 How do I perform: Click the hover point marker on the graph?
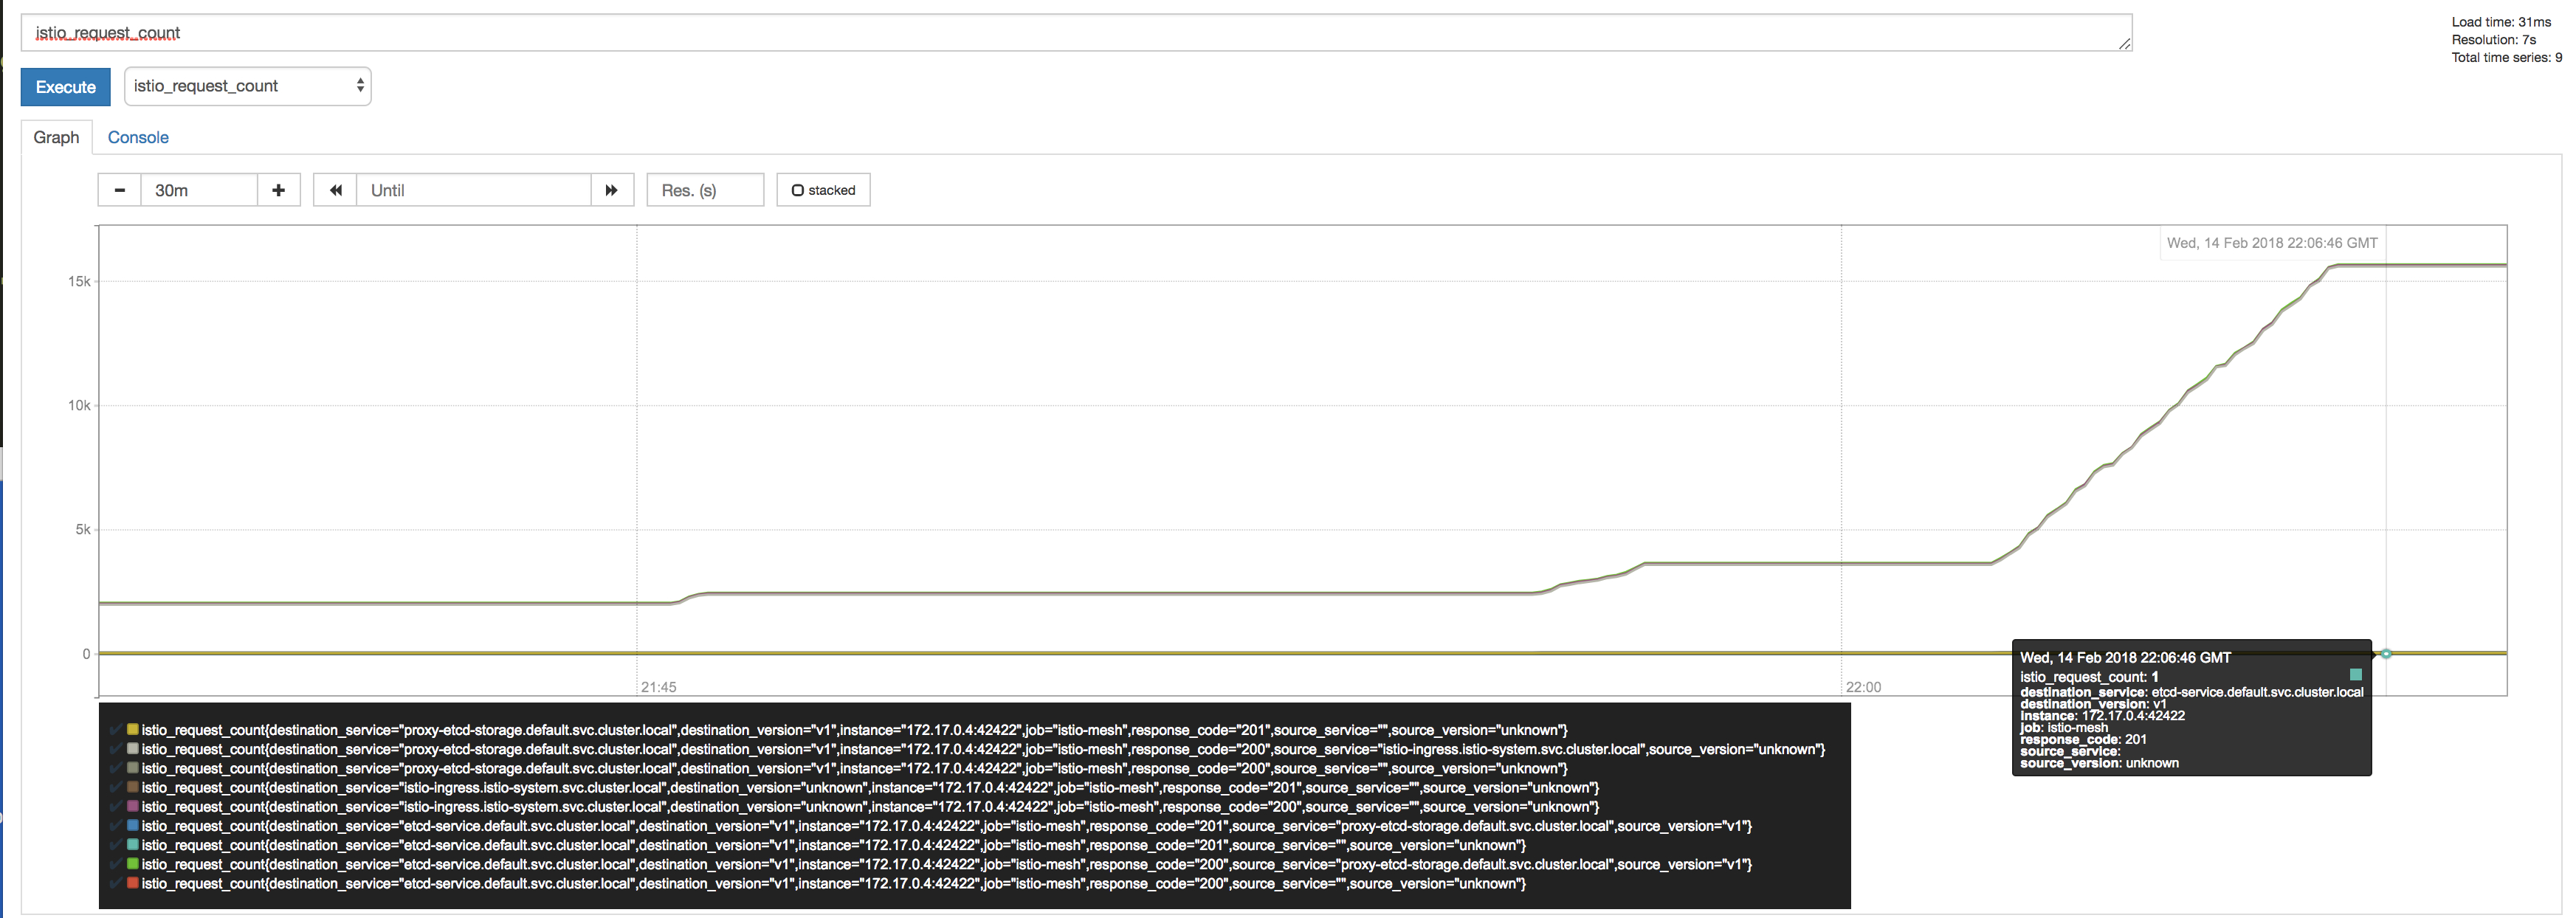point(2386,653)
